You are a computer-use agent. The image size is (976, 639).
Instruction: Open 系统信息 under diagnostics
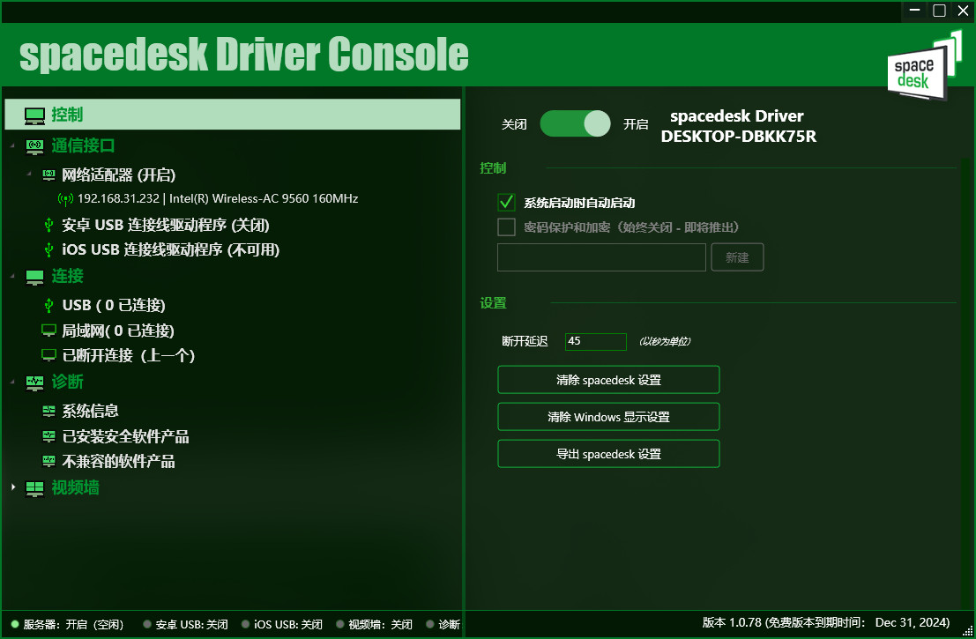[x=90, y=411]
